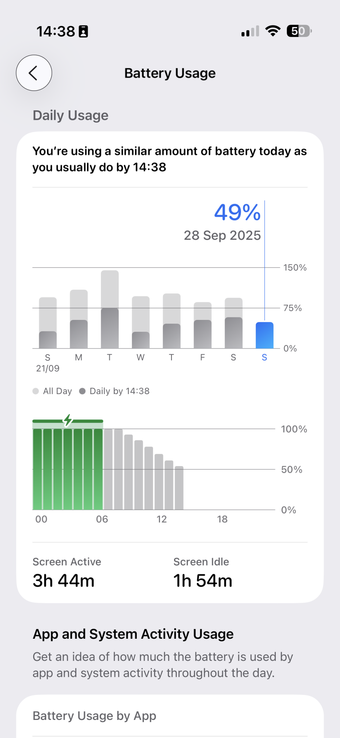
Task: Select the Wednesday usage bar
Action: (x=141, y=322)
